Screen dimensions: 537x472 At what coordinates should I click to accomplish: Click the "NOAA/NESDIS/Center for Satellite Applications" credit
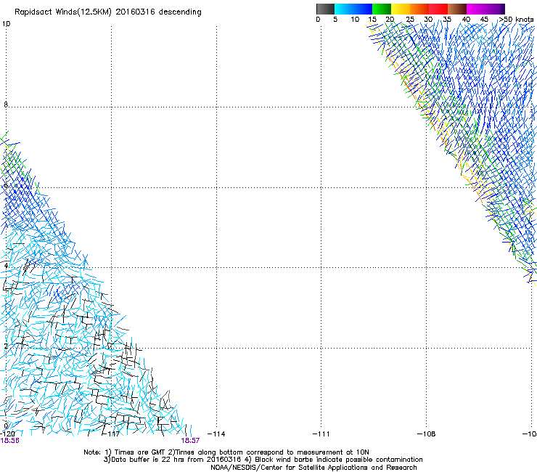coord(290,468)
